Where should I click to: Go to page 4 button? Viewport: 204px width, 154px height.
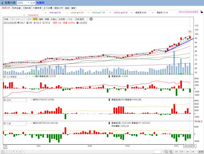pyautogui.click(x=13, y=152)
